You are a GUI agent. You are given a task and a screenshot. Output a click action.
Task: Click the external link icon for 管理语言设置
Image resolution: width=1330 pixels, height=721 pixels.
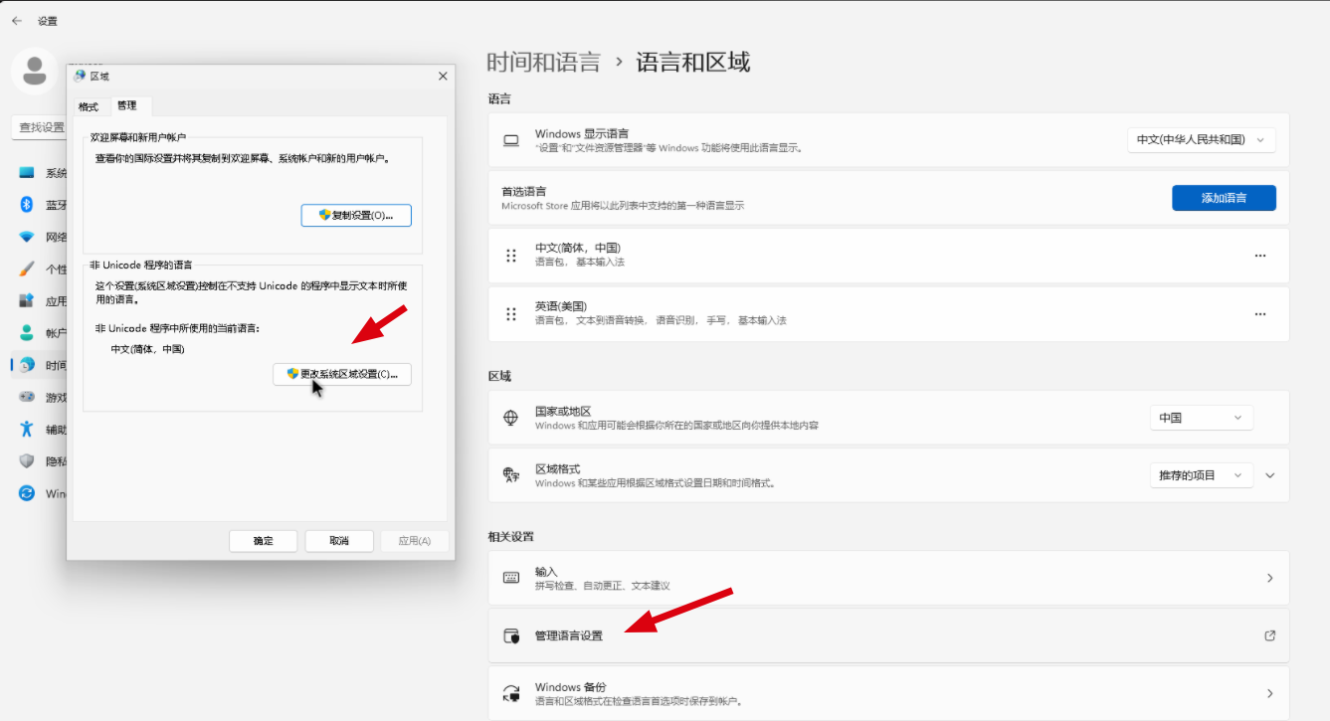pyautogui.click(x=1270, y=635)
